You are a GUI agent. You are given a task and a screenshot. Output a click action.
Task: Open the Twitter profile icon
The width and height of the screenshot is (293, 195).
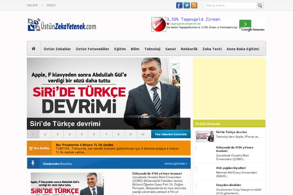coord(187,5)
